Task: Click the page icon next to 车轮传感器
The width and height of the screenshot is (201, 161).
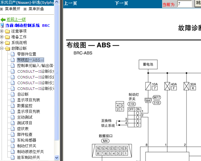Action: tap(12, 140)
